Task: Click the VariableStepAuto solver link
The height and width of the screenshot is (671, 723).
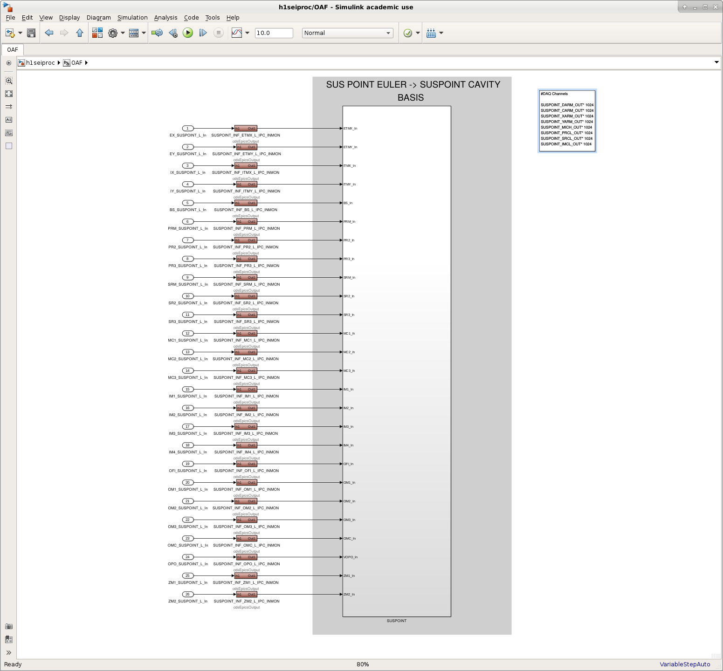Action: point(685,664)
